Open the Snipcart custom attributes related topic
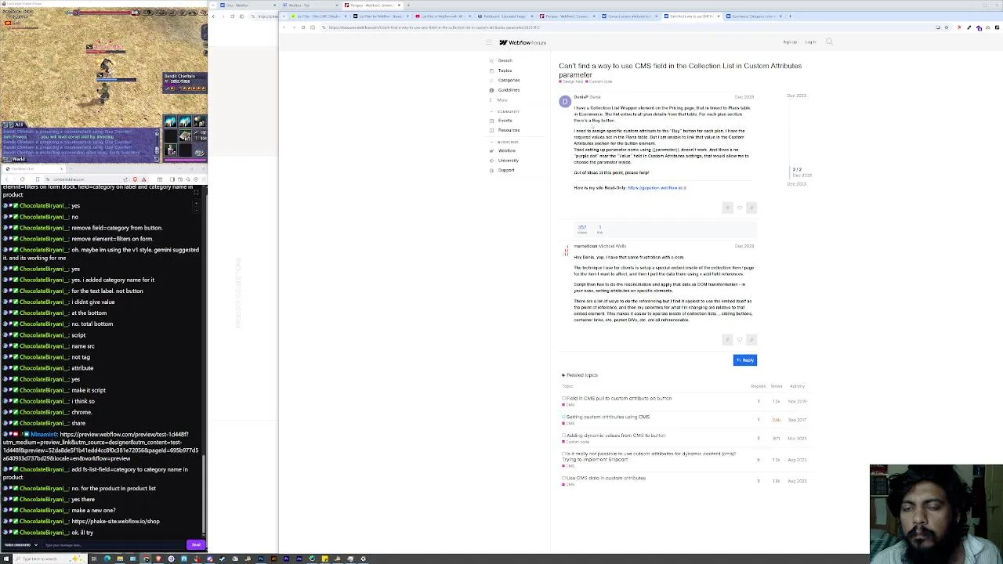Viewport: 1003px width, 564px height. 650,457
